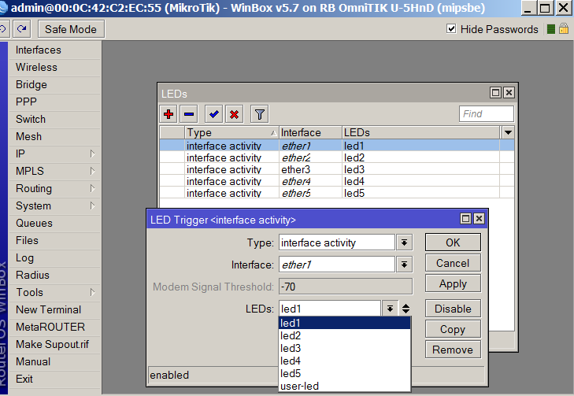Image resolution: width=574 pixels, height=396 pixels.
Task: Toggle the Safe Mode button
Action: 71,29
